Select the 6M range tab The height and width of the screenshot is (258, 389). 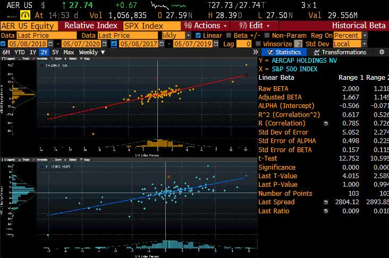[6, 52]
